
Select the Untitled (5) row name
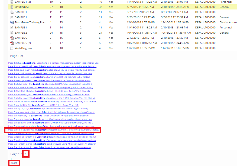click(x=22, y=7)
